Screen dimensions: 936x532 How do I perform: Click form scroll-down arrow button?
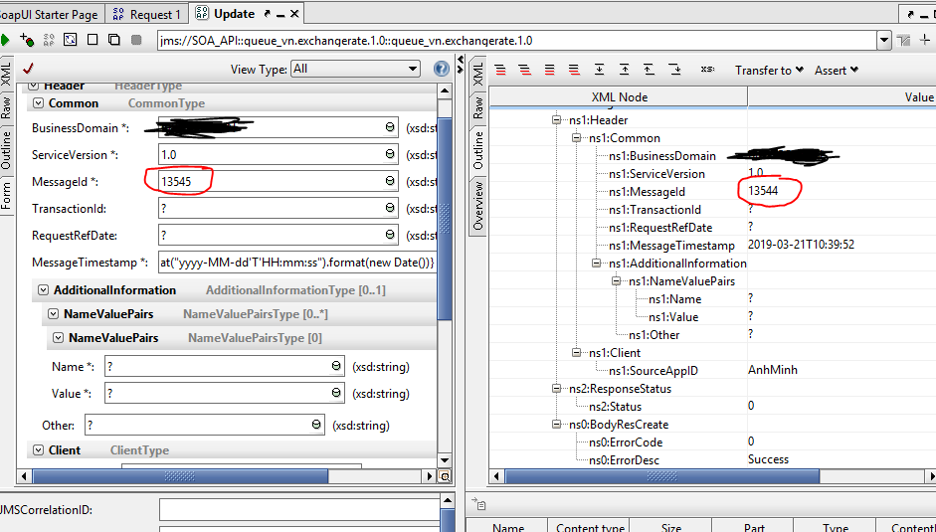coord(445,459)
